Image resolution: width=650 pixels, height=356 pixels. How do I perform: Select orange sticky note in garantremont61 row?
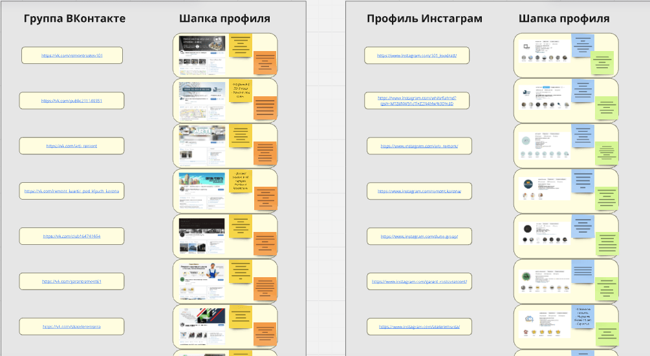(x=265, y=288)
